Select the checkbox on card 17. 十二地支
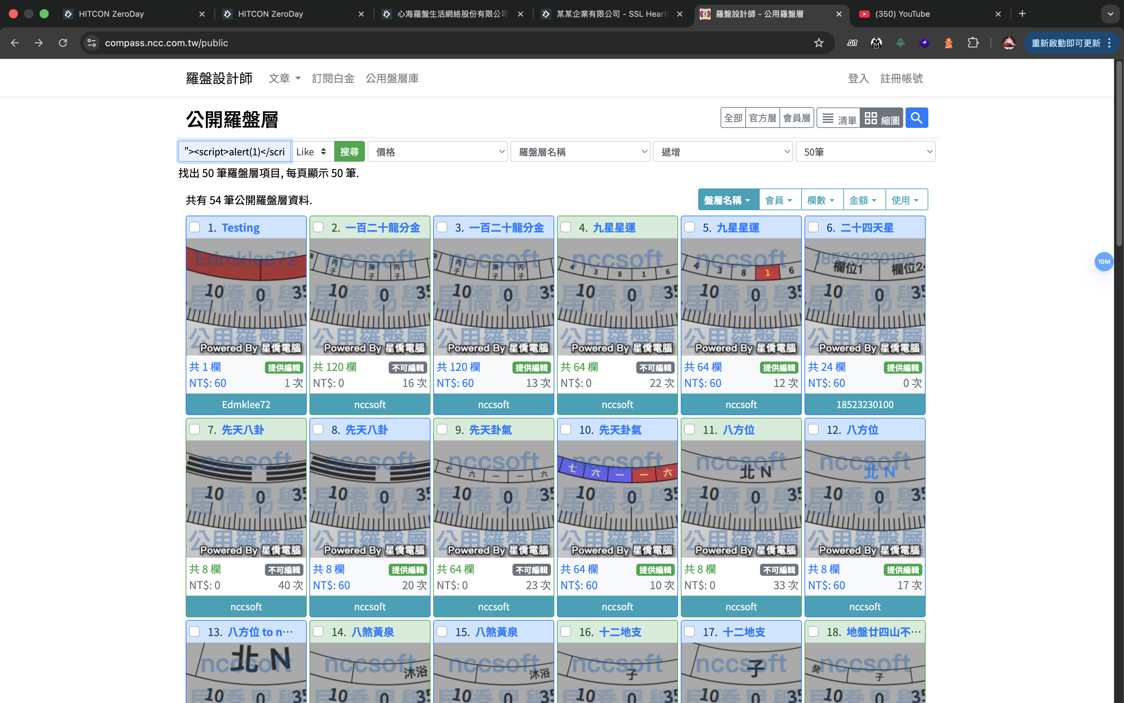The width and height of the screenshot is (1124, 703). pyautogui.click(x=690, y=631)
